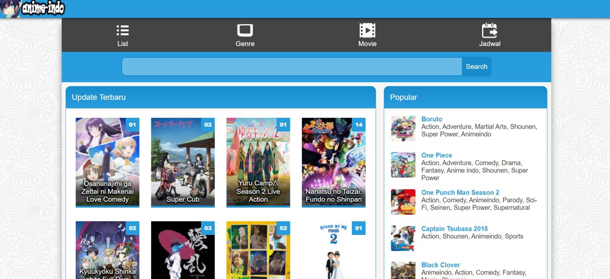Click episode badge 02 on Super Cub
610x279 pixels.
[208, 125]
